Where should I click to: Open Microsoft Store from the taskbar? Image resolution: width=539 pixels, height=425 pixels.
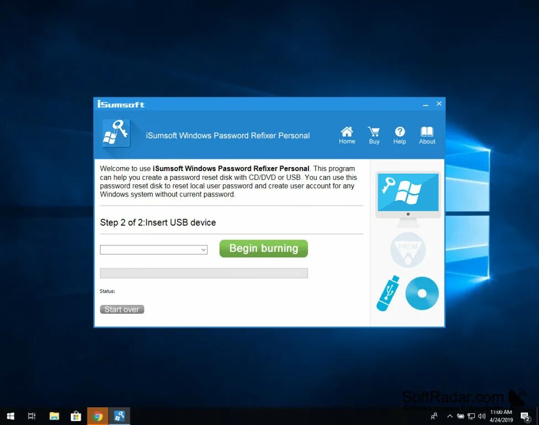point(76,416)
